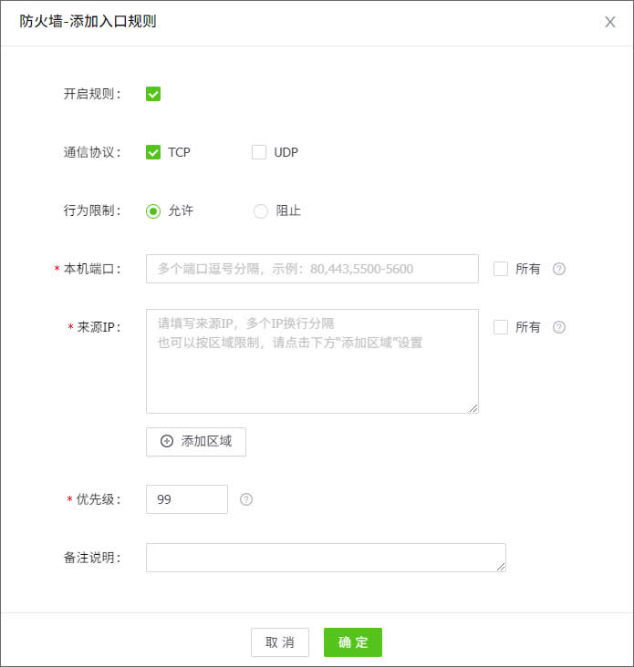The width and height of the screenshot is (634, 667).
Task: Check 所有 for 来源IP
Action: (x=501, y=327)
